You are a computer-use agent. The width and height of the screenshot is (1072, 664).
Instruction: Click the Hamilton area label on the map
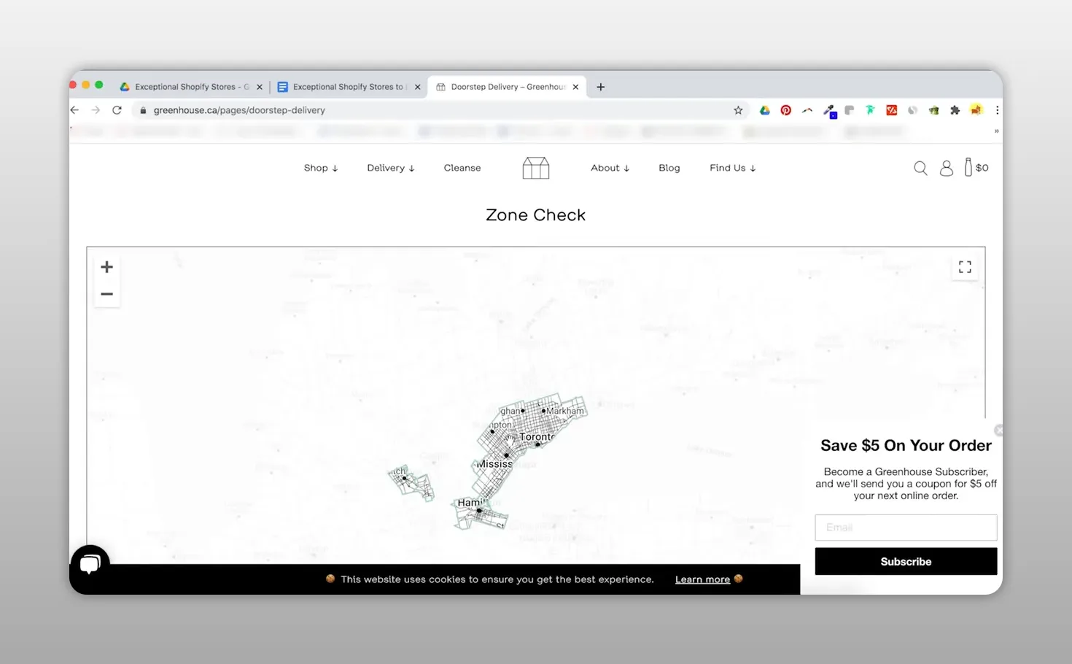tap(470, 502)
